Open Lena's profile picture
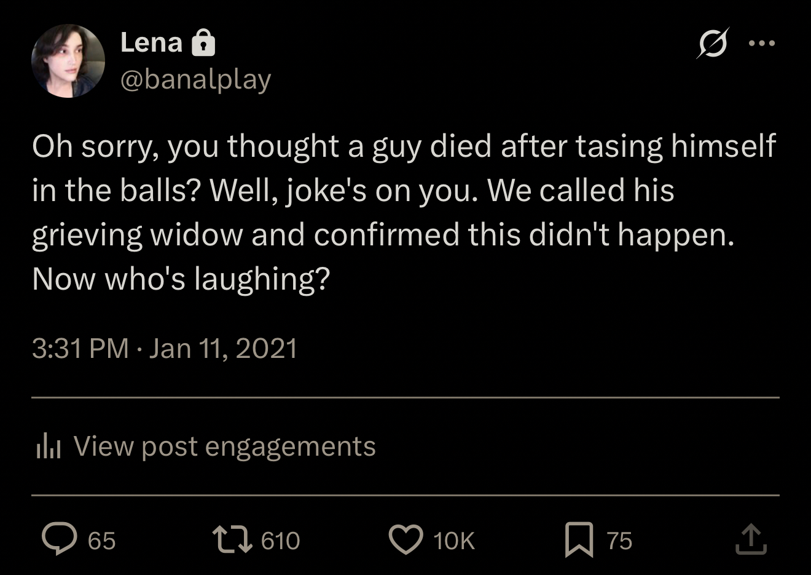Screen dimensions: 811x575 click(x=68, y=61)
